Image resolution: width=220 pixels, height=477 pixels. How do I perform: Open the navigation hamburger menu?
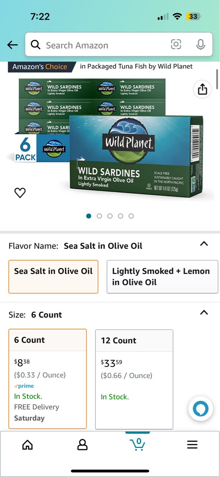pyautogui.click(x=192, y=445)
